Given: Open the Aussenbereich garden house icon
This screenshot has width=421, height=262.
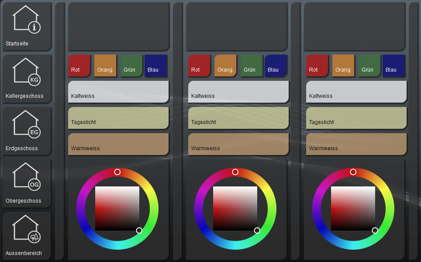Looking at the screenshot, I should [x=26, y=230].
